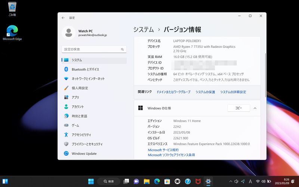Open the blue question mark help app
Screen dimensions: 299x187
click(x=188, y=181)
